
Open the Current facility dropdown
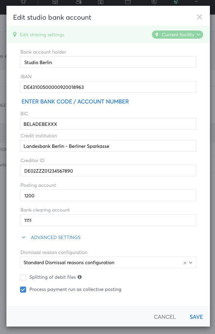177,35
